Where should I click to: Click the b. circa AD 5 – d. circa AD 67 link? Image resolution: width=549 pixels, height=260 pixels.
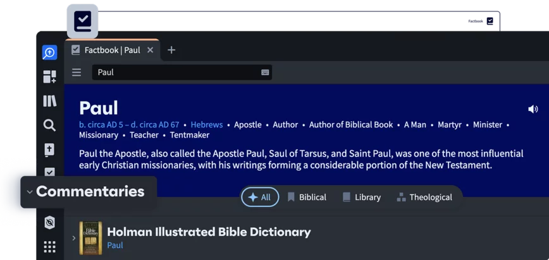click(129, 125)
